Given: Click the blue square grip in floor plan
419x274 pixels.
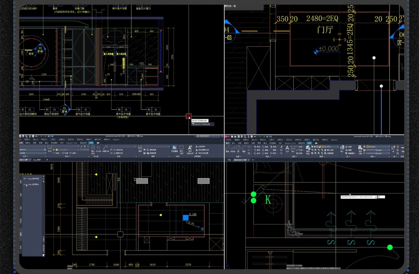Looking at the screenshot, I should pos(185,218).
